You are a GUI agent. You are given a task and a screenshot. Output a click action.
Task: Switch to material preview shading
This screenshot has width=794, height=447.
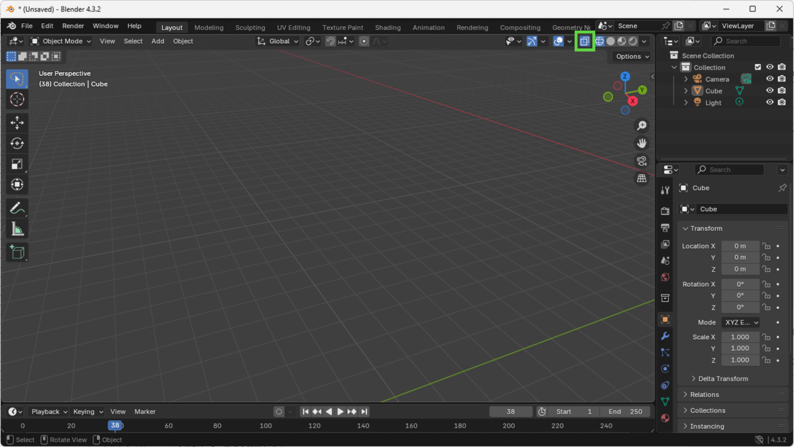(622, 41)
